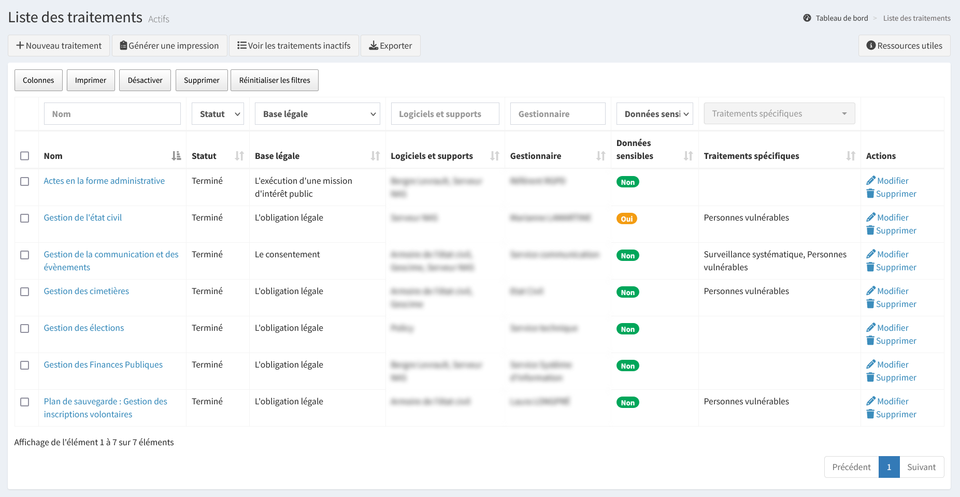
Task: Expand the Base légale filter dropdown
Action: point(317,114)
